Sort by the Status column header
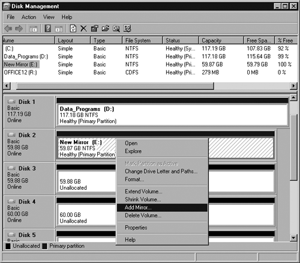Screen dimensions: 300x263 coord(181,40)
